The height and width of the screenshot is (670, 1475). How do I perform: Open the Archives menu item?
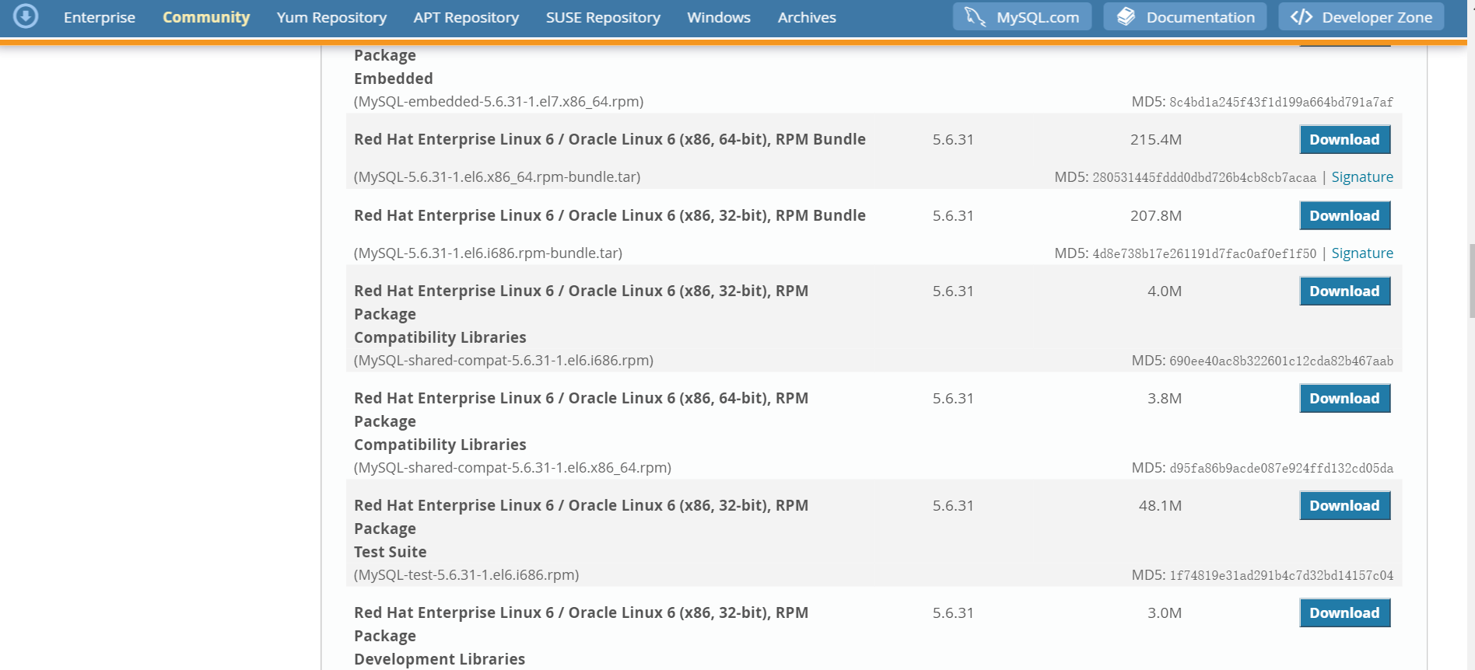tap(807, 17)
